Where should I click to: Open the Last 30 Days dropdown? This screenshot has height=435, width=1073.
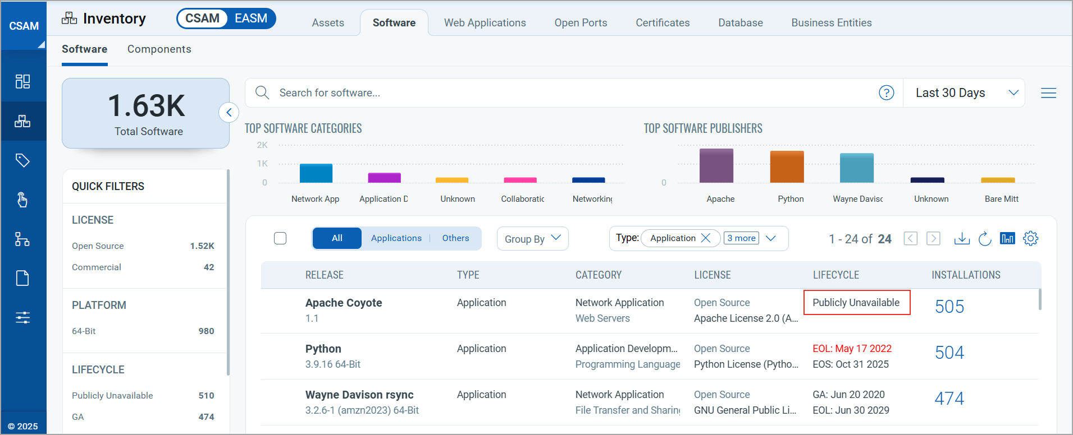[964, 93]
